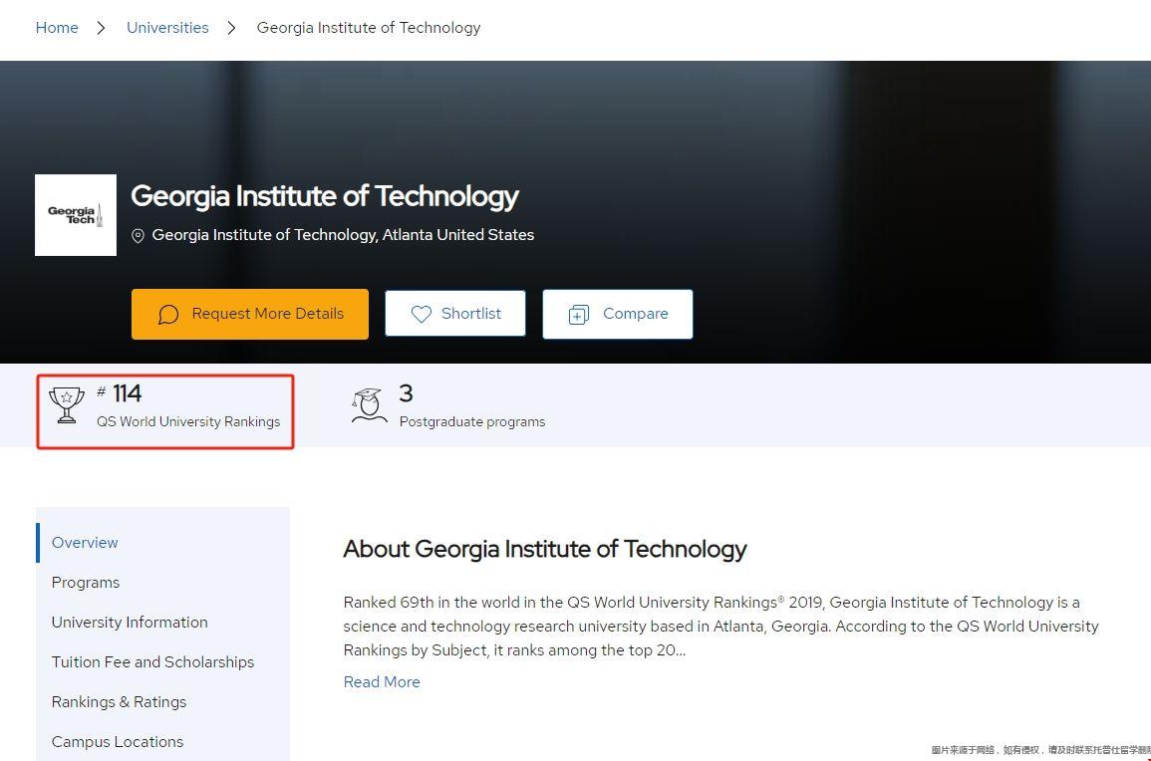
Task: Click Request More Details button
Action: click(249, 314)
